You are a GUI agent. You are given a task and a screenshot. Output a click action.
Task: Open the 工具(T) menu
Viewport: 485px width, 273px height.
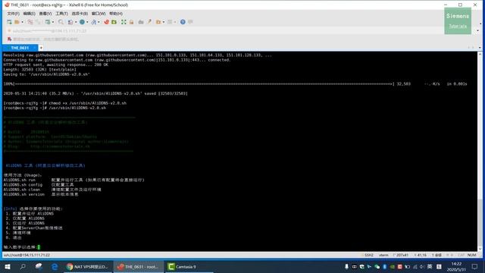coord(61,14)
